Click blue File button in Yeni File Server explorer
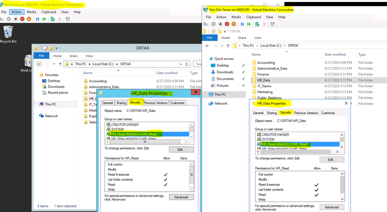 point(210,38)
